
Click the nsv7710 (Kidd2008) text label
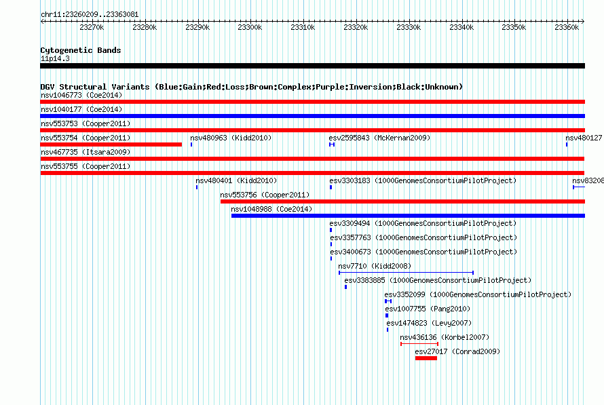(375, 266)
